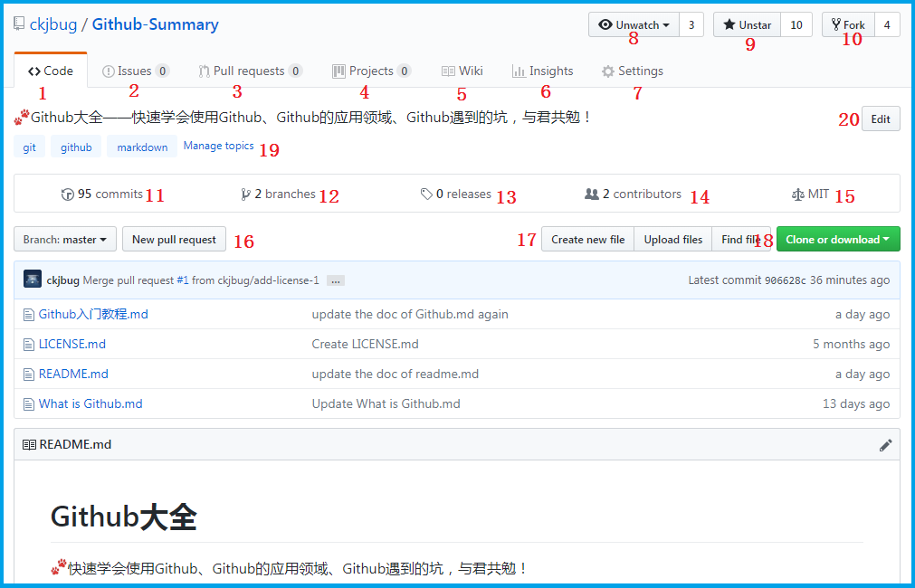The height and width of the screenshot is (588, 915).
Task: Click the contributors people icon
Action: tap(592, 194)
